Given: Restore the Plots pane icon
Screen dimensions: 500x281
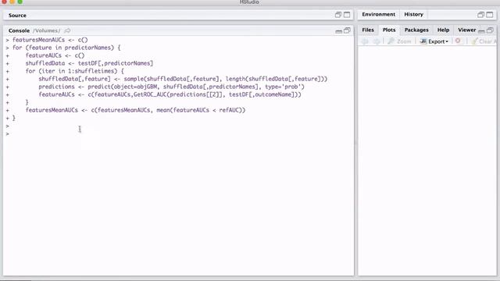Looking at the screenshot, I should click(x=490, y=30).
